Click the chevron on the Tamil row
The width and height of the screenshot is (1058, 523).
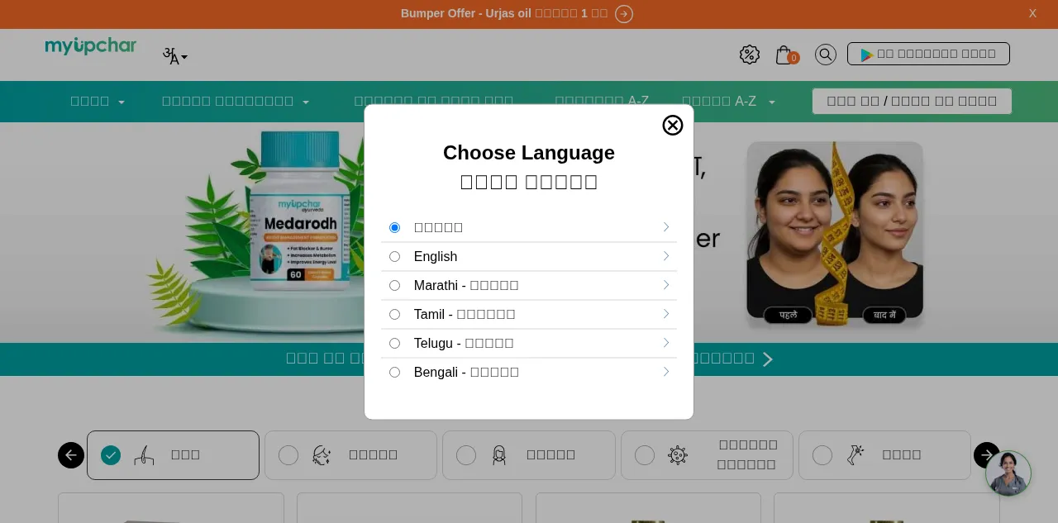[665, 314]
